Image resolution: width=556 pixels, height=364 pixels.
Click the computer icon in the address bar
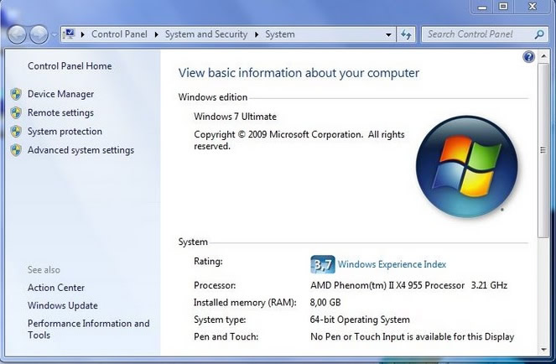69,34
